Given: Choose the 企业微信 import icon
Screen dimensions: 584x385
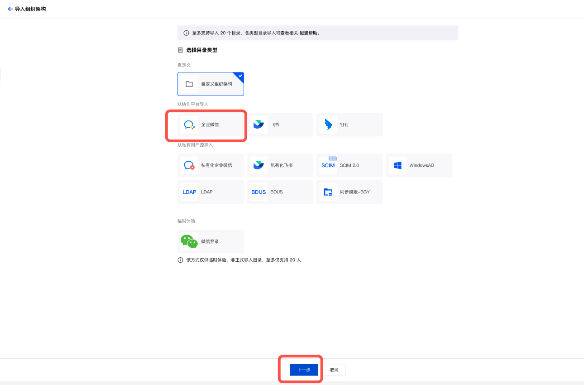Looking at the screenshot, I should coord(189,125).
